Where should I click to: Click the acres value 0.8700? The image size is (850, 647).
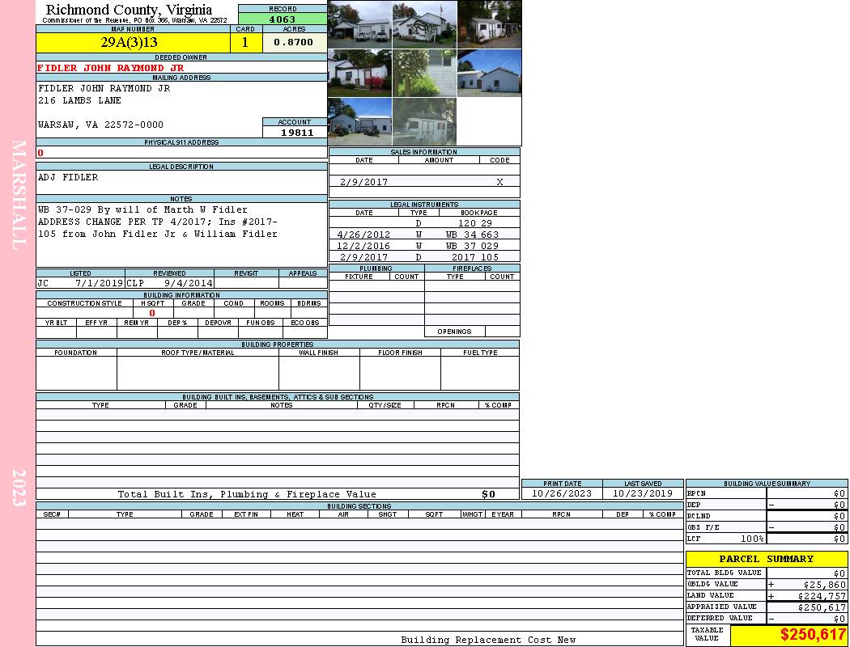tap(294, 43)
